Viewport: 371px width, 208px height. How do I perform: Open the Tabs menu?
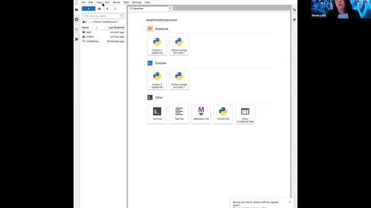(126, 2)
